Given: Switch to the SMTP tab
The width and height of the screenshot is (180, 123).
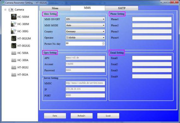Looking at the screenshot, I should 122,8.
